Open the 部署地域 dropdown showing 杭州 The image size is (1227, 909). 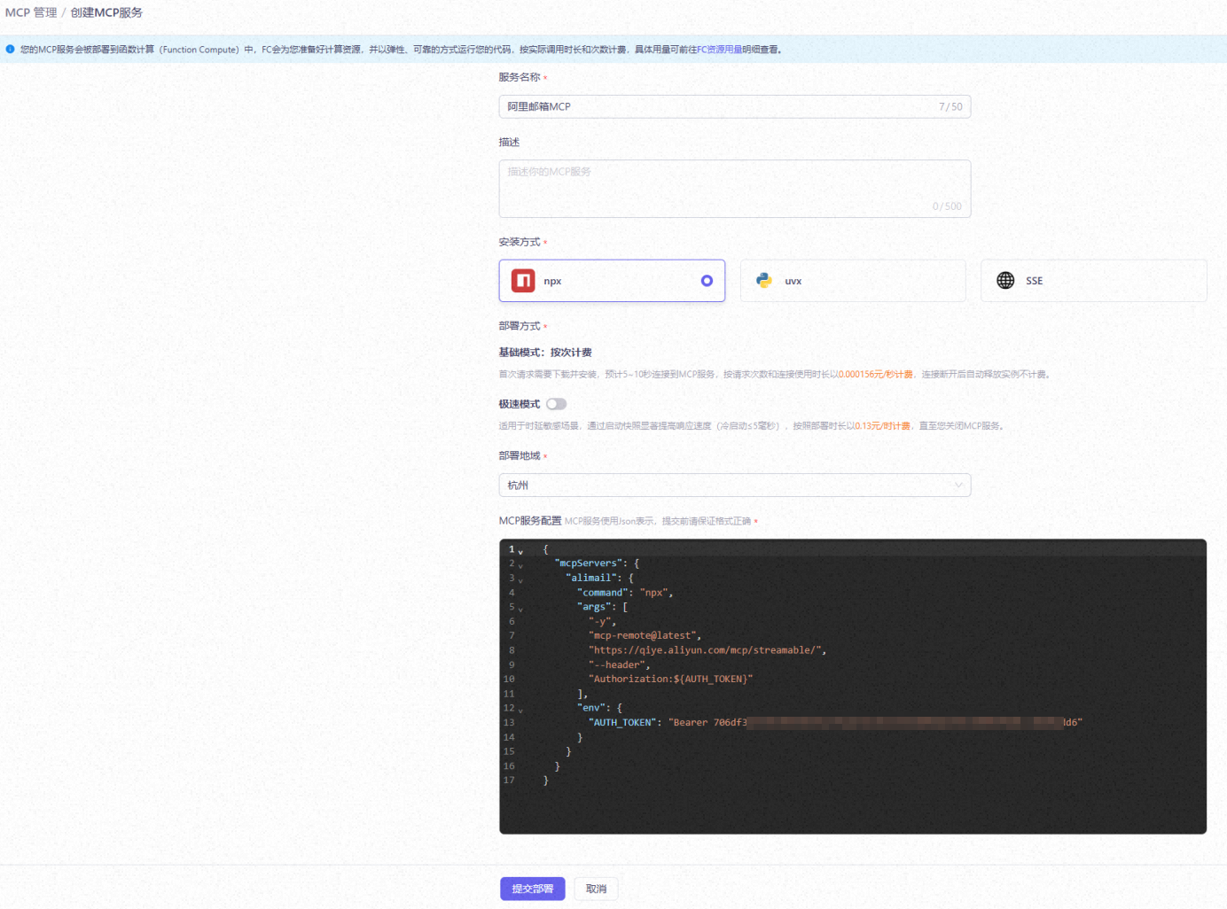[735, 486]
